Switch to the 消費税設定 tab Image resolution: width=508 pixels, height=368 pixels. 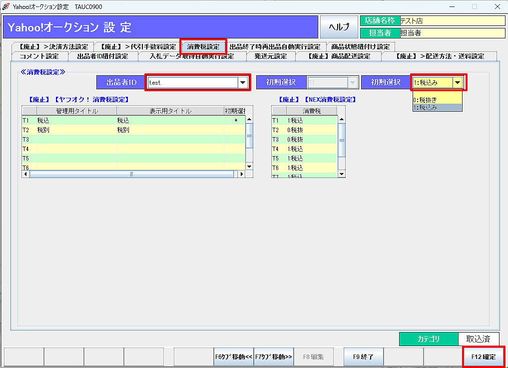[203, 47]
